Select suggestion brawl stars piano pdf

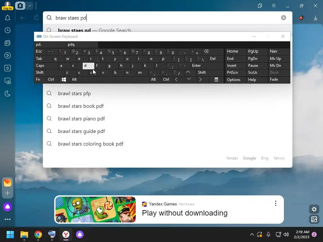pyautogui.click(x=167, y=118)
